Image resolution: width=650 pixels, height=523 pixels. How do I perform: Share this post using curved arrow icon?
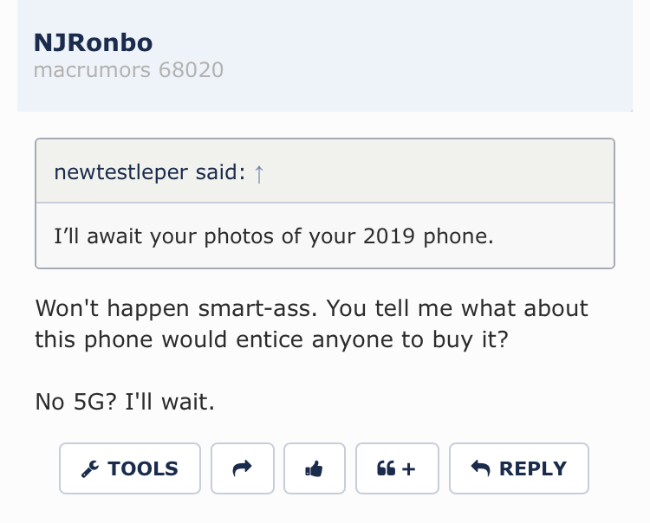[243, 468]
